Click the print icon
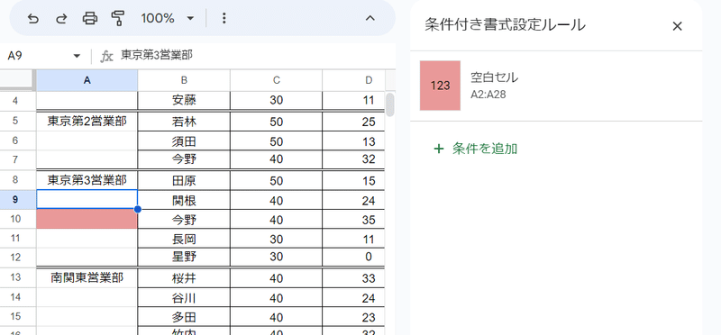Image resolution: width=721 pixels, height=335 pixels. pos(89,18)
